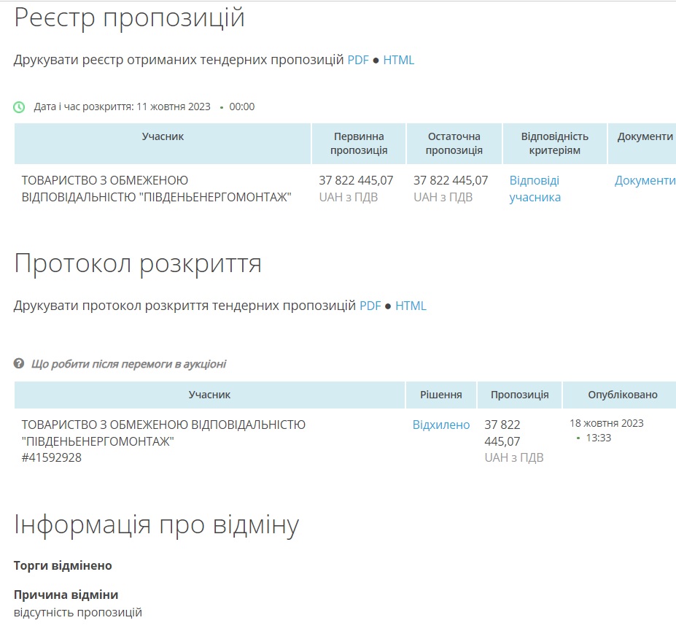Open the 'Відхилено' decision link
Image resolution: width=676 pixels, height=631 pixels.
pyautogui.click(x=441, y=425)
